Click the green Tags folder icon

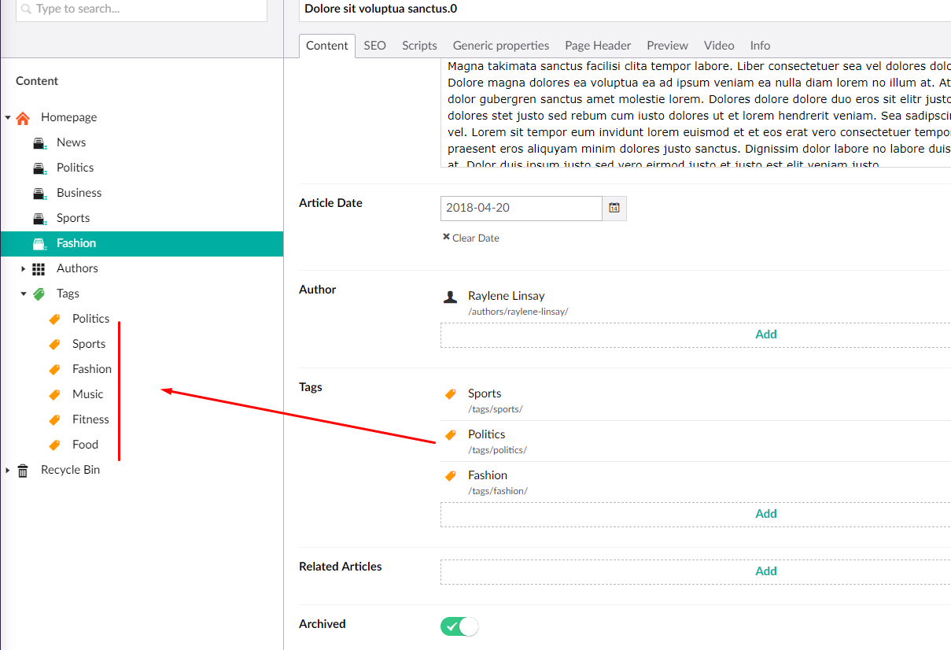coord(39,294)
